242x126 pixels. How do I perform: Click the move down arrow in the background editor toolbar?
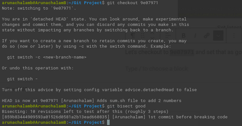click(x=152, y=38)
